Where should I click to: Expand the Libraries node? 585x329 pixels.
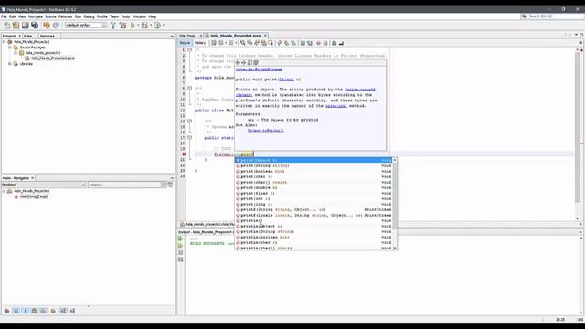(x=10, y=64)
